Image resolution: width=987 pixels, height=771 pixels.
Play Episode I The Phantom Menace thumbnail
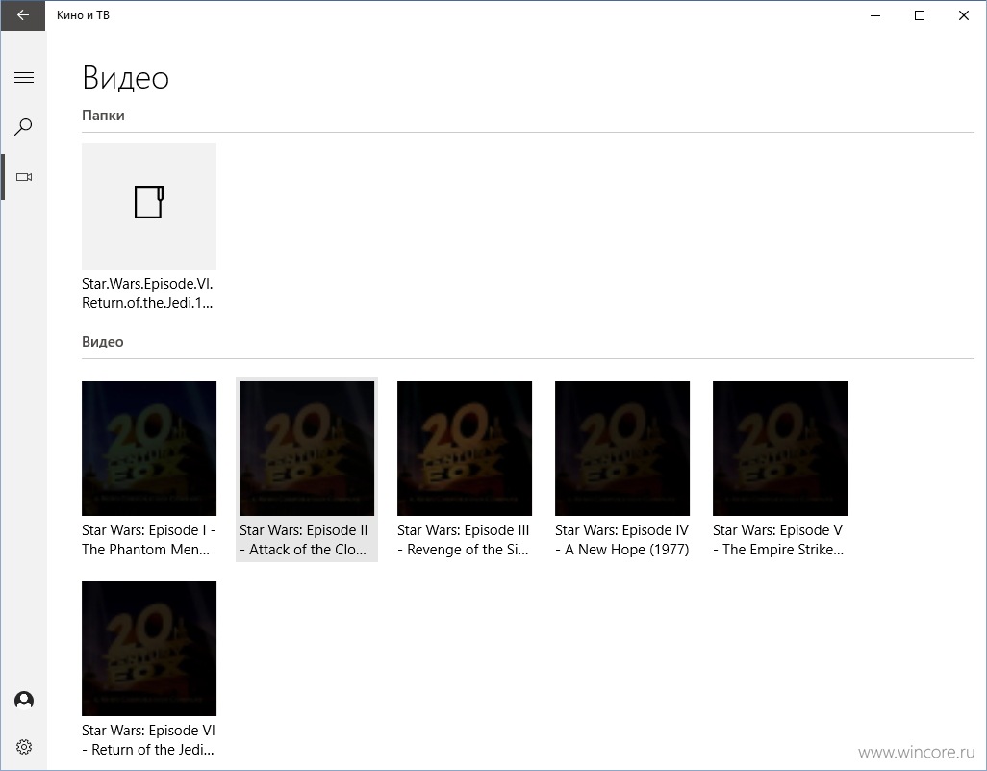pos(149,448)
